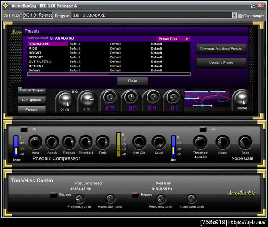The width and height of the screenshot is (268, 227).
Task: Click the presets list horizontal scrollbar
Action: point(68,74)
